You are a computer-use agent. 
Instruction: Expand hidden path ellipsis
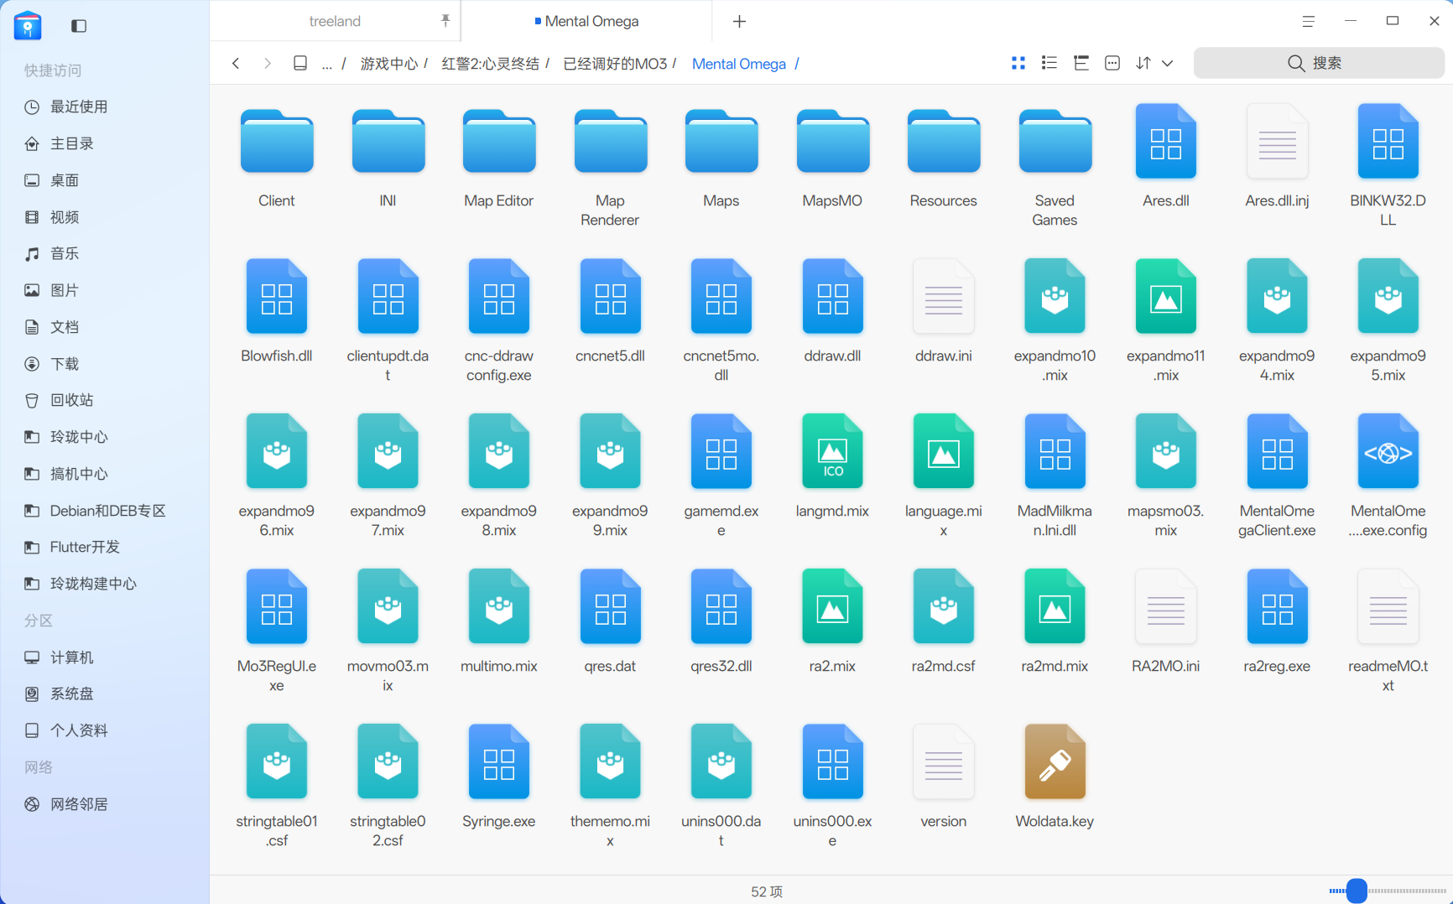coord(326,64)
